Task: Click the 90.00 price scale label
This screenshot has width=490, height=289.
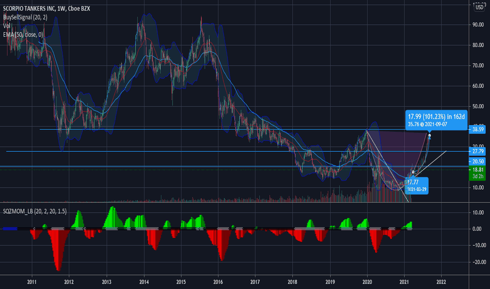Action: coord(478,25)
